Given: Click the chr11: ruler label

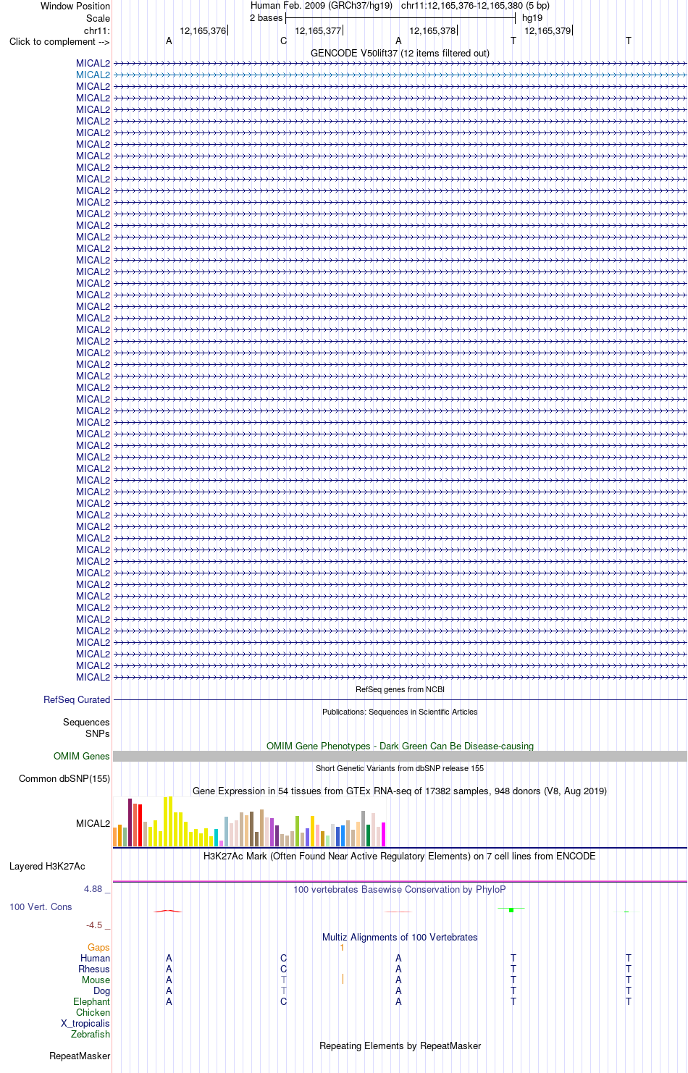Looking at the screenshot, I should click(97, 30).
